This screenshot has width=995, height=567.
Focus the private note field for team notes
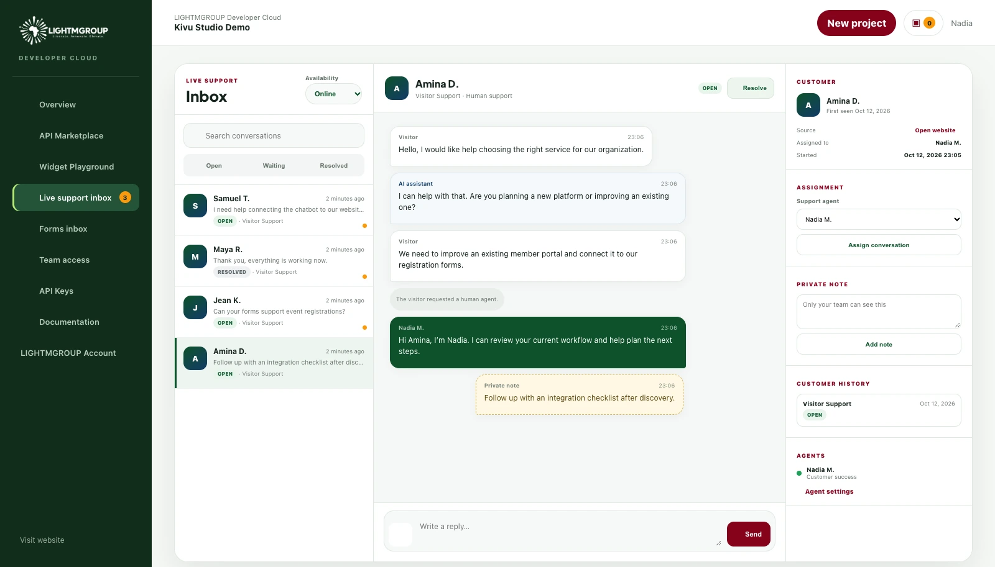[x=879, y=312]
